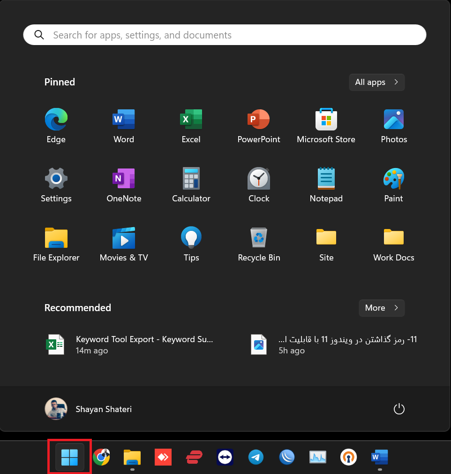Open TeamViewer from the taskbar
The image size is (451, 474).
[225, 457]
